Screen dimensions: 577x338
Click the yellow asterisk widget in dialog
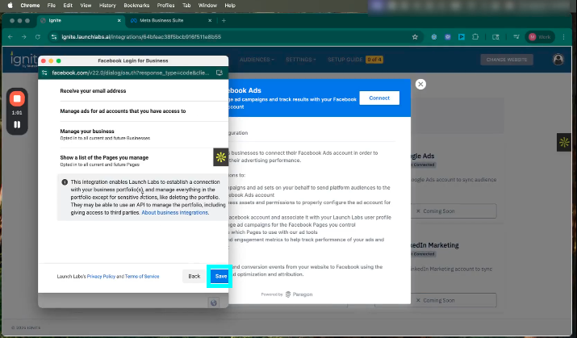pos(221,157)
